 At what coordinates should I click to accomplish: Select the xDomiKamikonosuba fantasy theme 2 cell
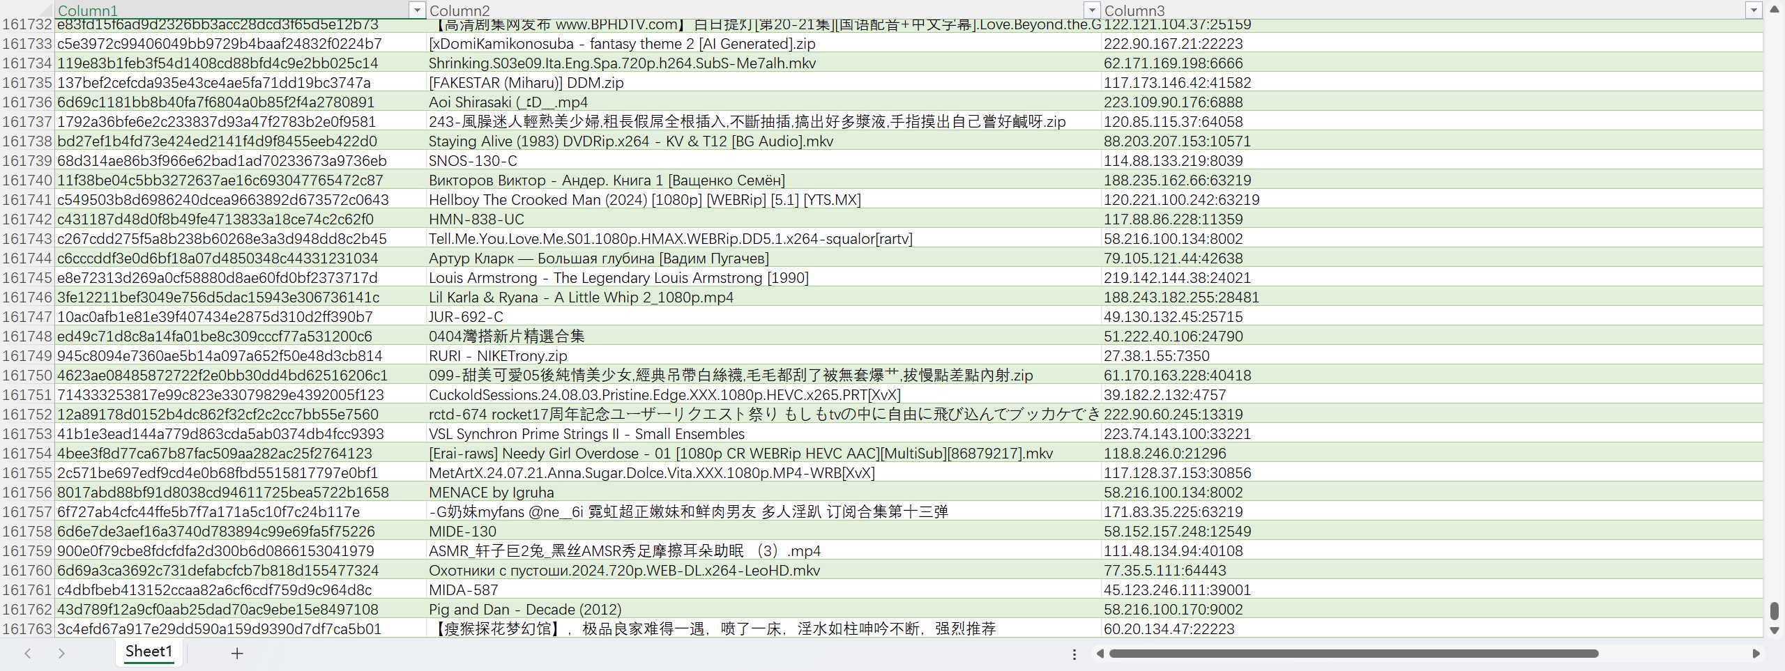764,43
